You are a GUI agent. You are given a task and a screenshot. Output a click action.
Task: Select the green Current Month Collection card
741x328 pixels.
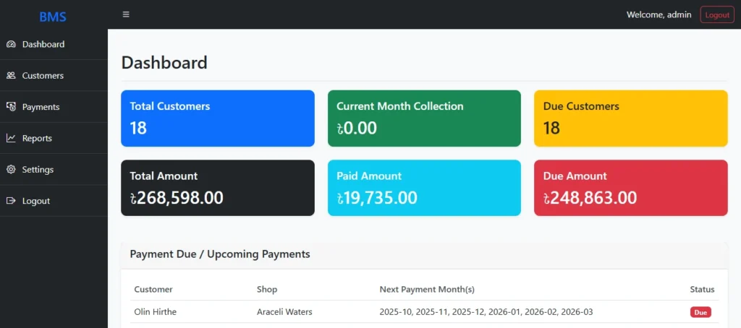[424, 118]
